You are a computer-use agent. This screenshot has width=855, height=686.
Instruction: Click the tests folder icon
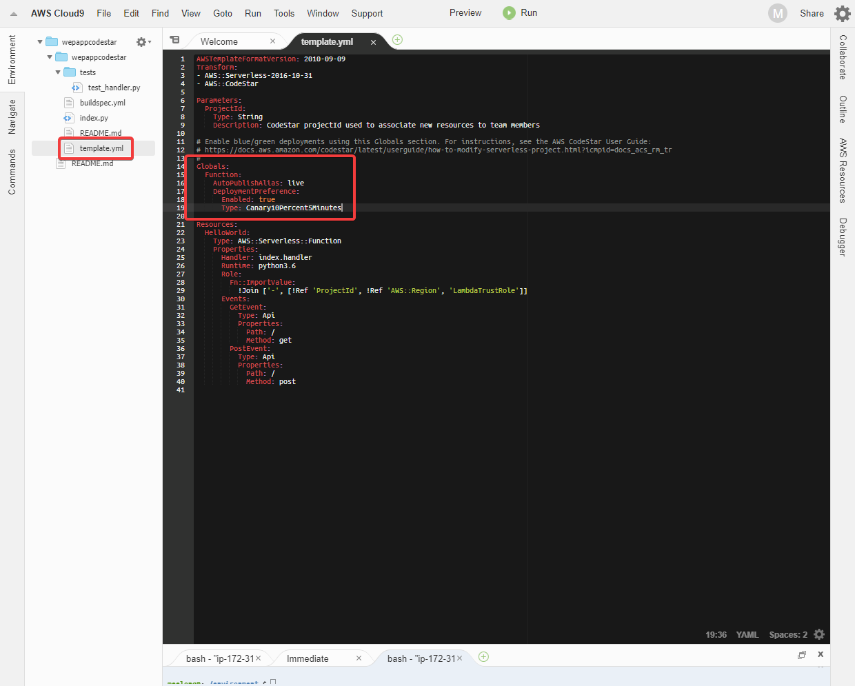pos(70,72)
